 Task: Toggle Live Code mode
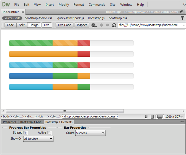coord(65,25)
